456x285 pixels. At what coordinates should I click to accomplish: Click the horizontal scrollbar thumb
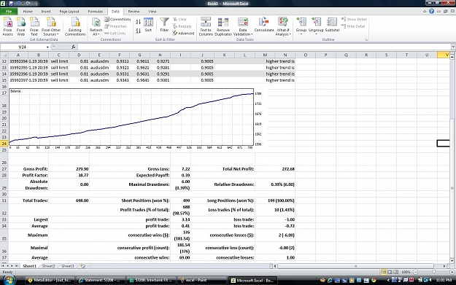click(x=355, y=266)
